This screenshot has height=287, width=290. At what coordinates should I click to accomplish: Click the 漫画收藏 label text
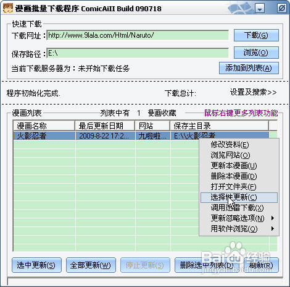pos(162,113)
